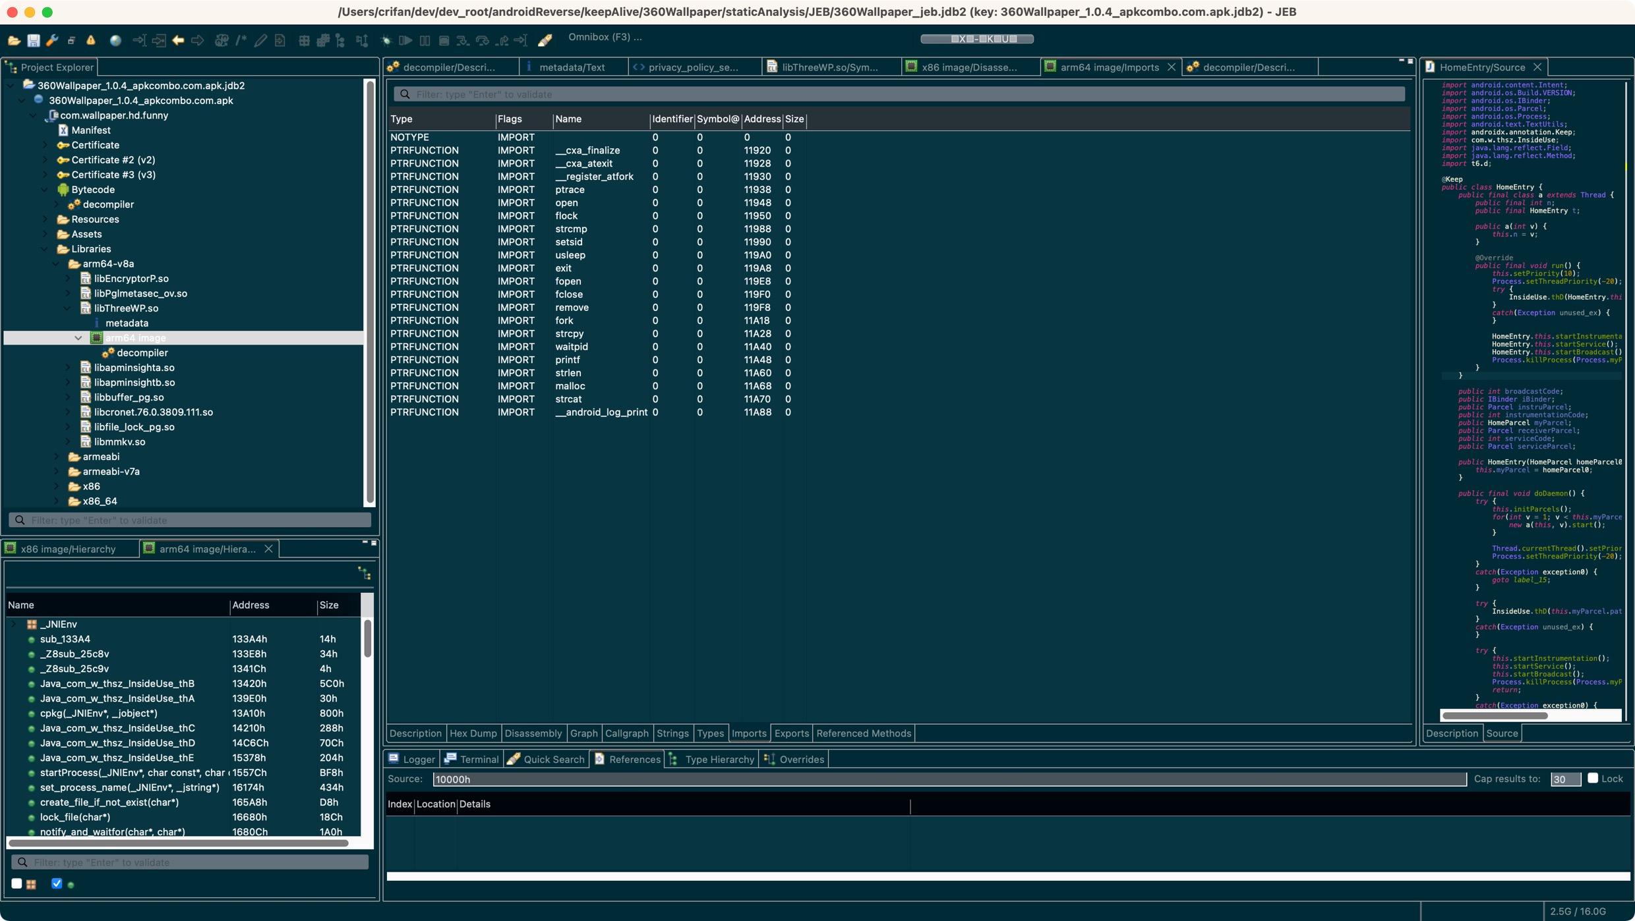Expand the libmmkv.so node
Viewport: 1635px width, 921px height.
click(x=67, y=442)
